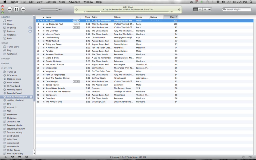Toggle repeat in the bottom bar
Image resolution: width=256 pixels, height=160 pixels.
(19, 157)
